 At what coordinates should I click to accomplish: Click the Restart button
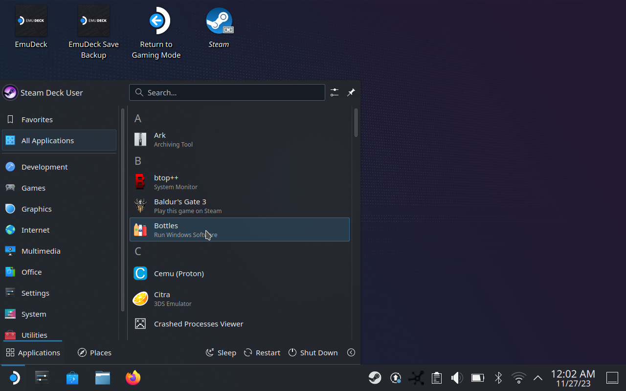[262, 352]
